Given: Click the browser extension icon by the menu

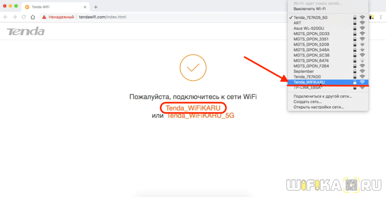Looking at the screenshot, I should (x=371, y=17).
